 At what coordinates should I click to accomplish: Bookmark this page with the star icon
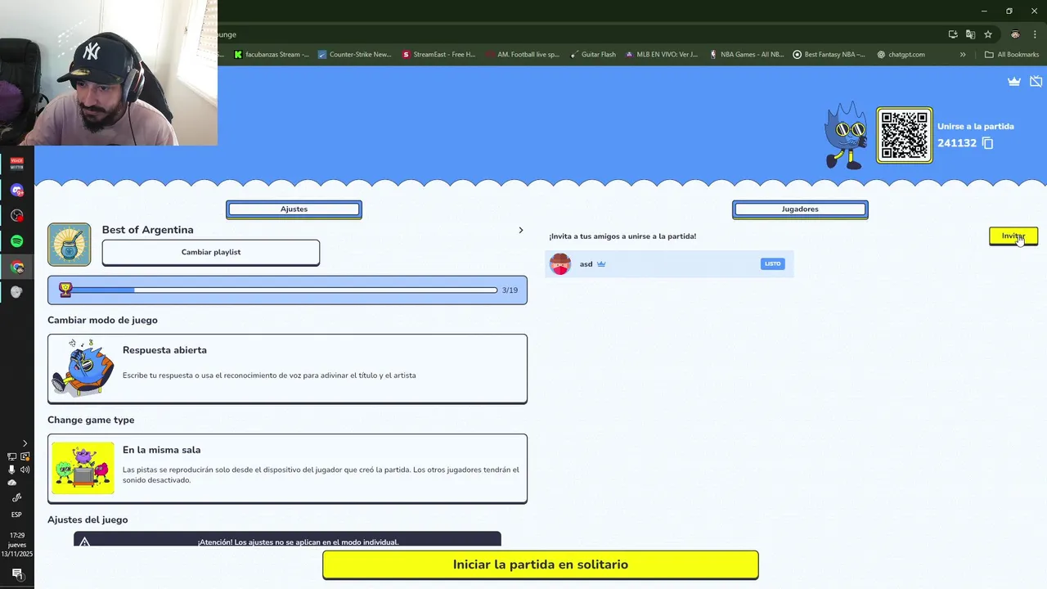988,34
